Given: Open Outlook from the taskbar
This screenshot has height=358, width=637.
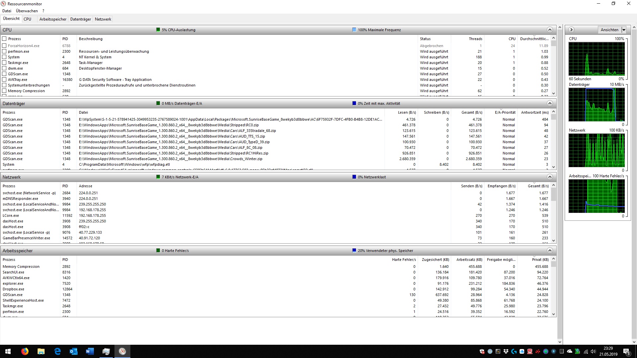Looking at the screenshot, I should pos(73,351).
